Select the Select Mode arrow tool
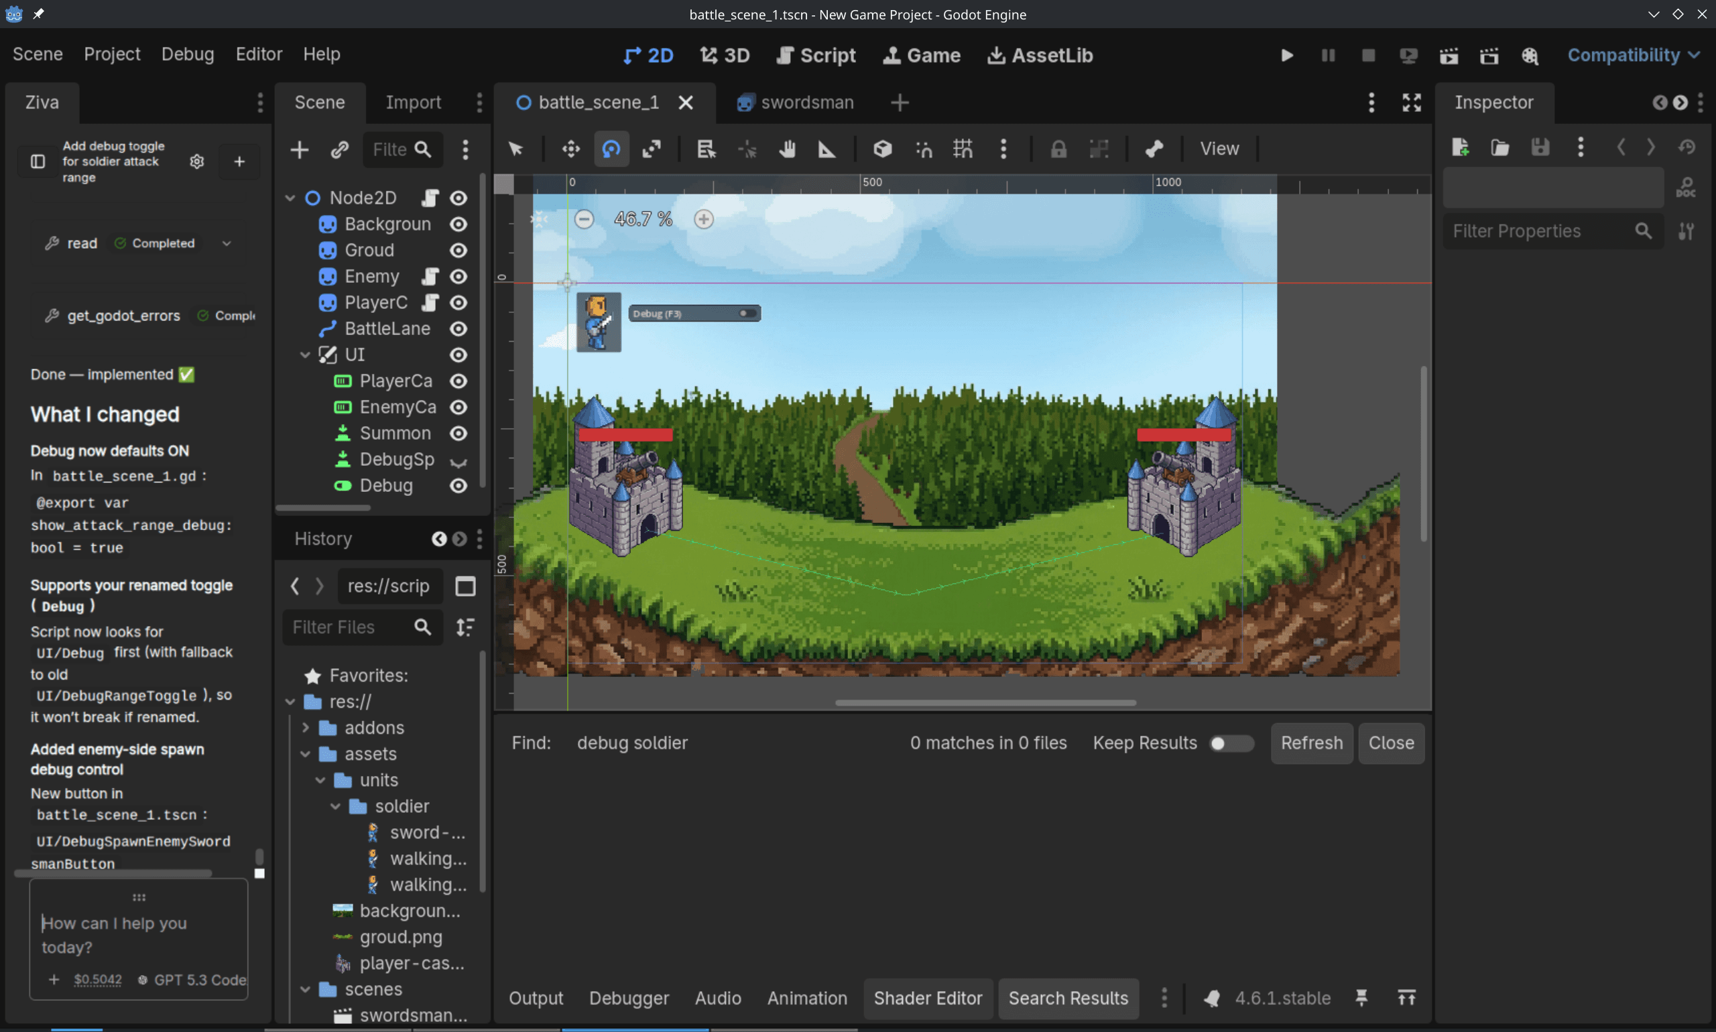Screen dimensions: 1716x1032 click(515, 149)
